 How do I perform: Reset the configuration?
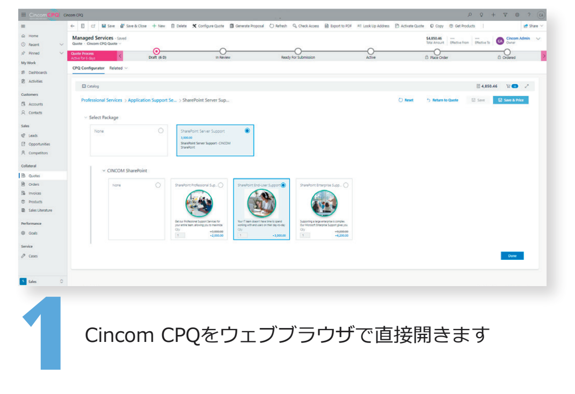tap(406, 100)
